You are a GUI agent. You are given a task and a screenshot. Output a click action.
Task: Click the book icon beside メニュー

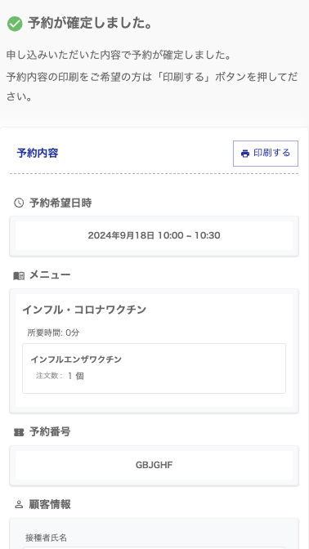(19, 276)
